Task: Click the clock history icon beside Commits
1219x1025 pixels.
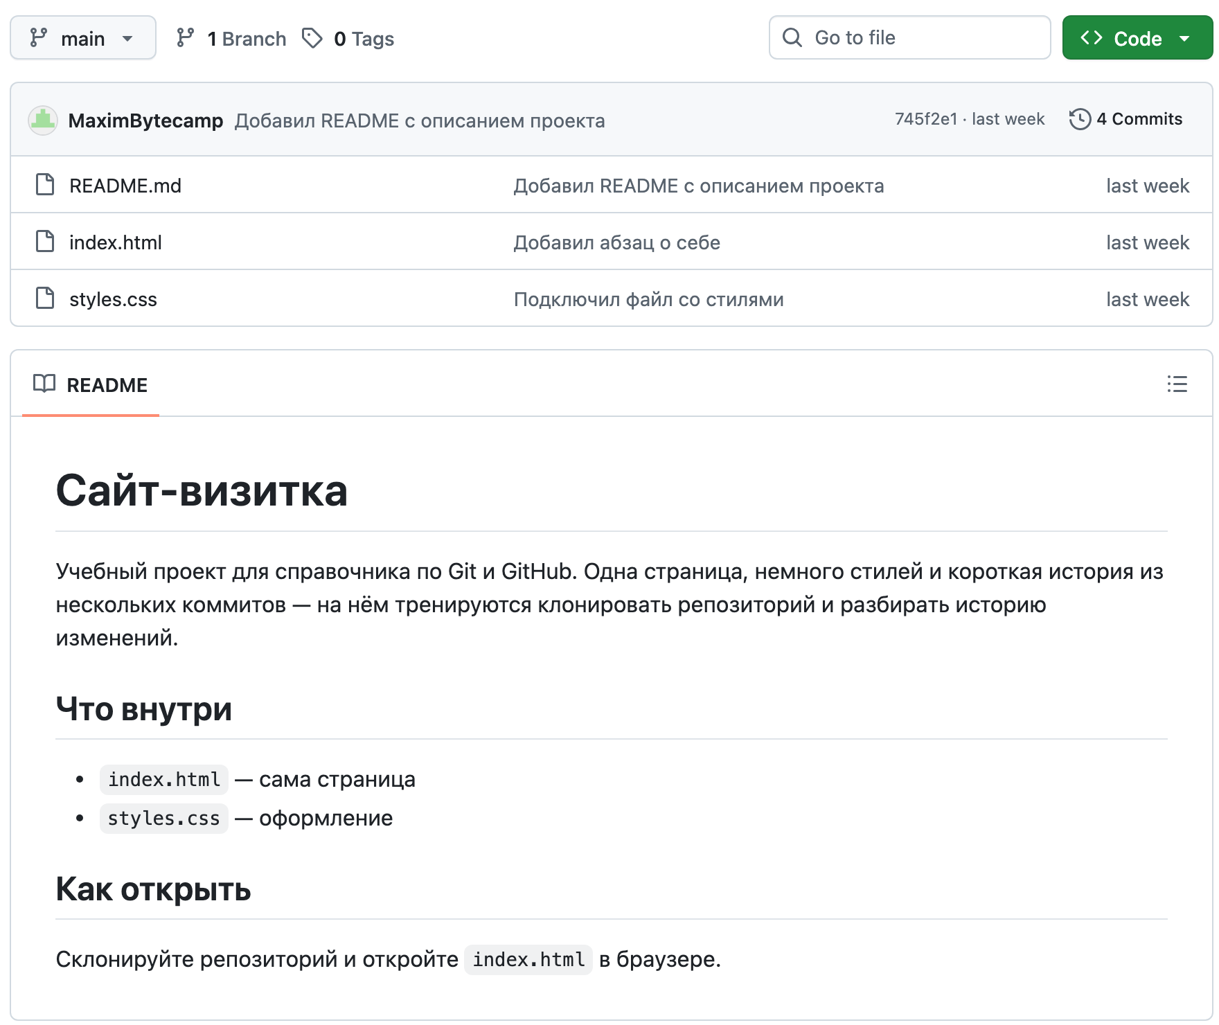Action: pyautogui.click(x=1080, y=119)
